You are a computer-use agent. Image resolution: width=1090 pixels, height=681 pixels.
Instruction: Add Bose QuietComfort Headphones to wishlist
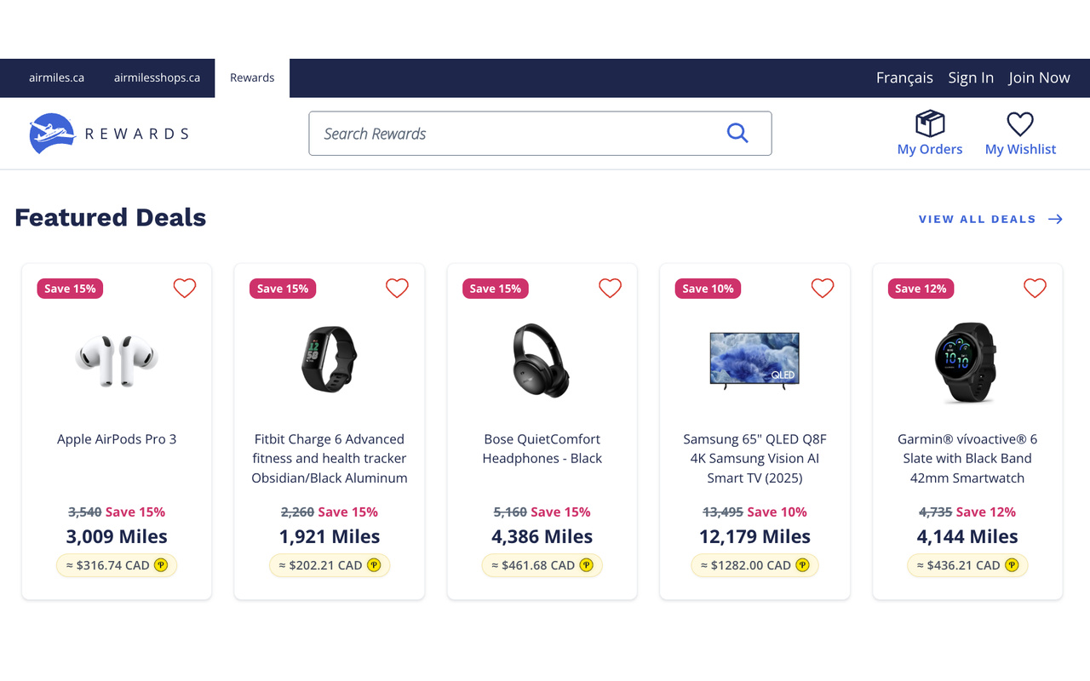[x=610, y=289]
